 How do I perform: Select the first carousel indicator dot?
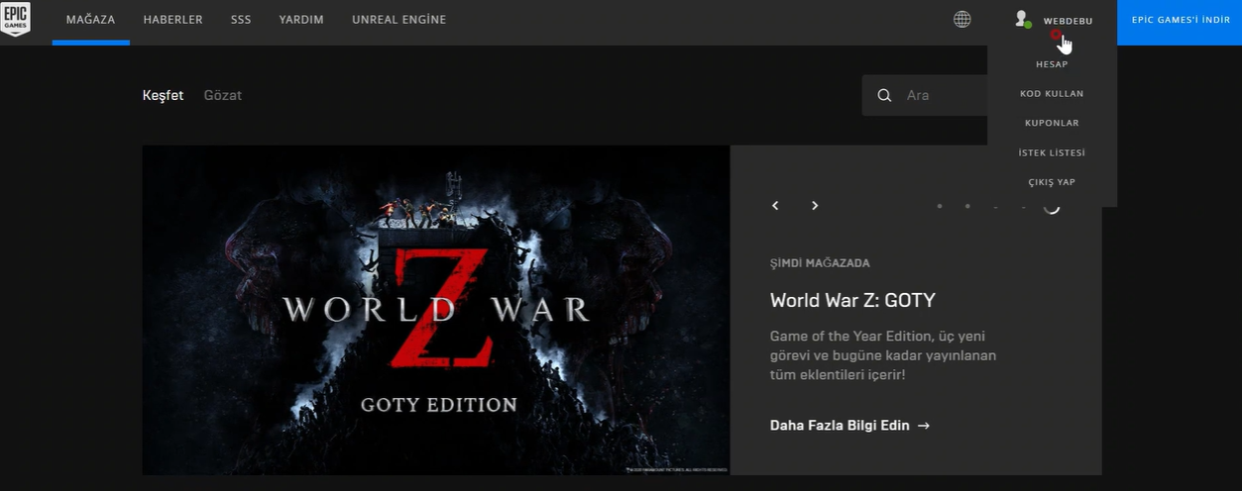click(939, 206)
